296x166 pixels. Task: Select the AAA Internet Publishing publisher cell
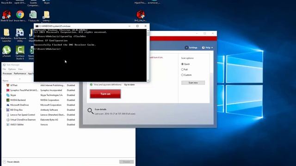coord(52,85)
